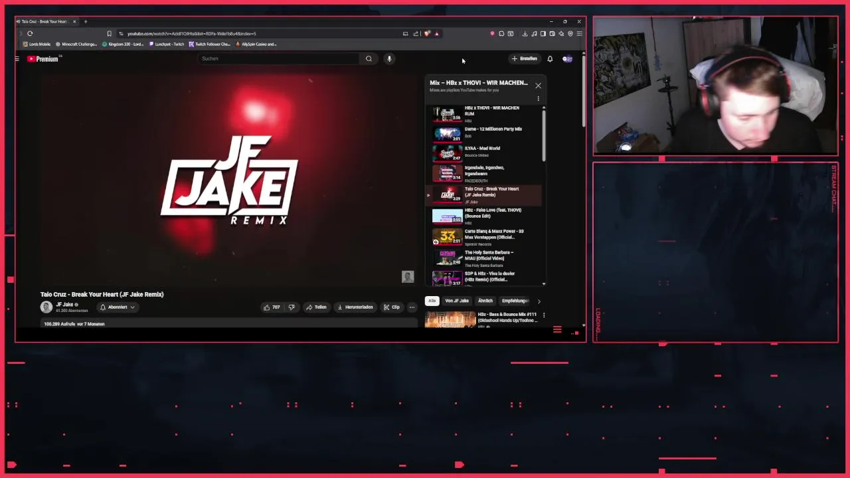Start voice search with the microphone icon
The height and width of the screenshot is (478, 850).
point(389,58)
